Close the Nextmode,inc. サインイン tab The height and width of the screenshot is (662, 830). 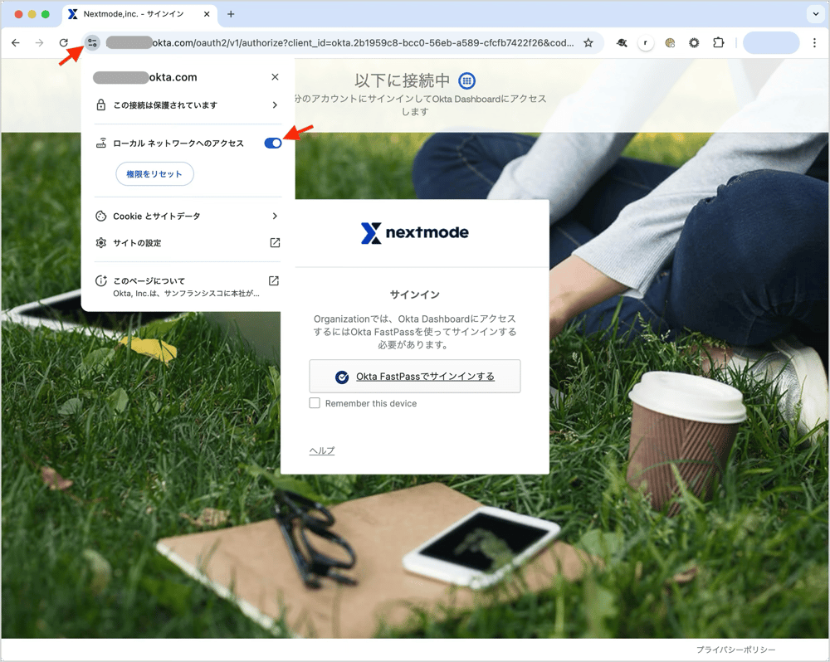[x=207, y=14]
